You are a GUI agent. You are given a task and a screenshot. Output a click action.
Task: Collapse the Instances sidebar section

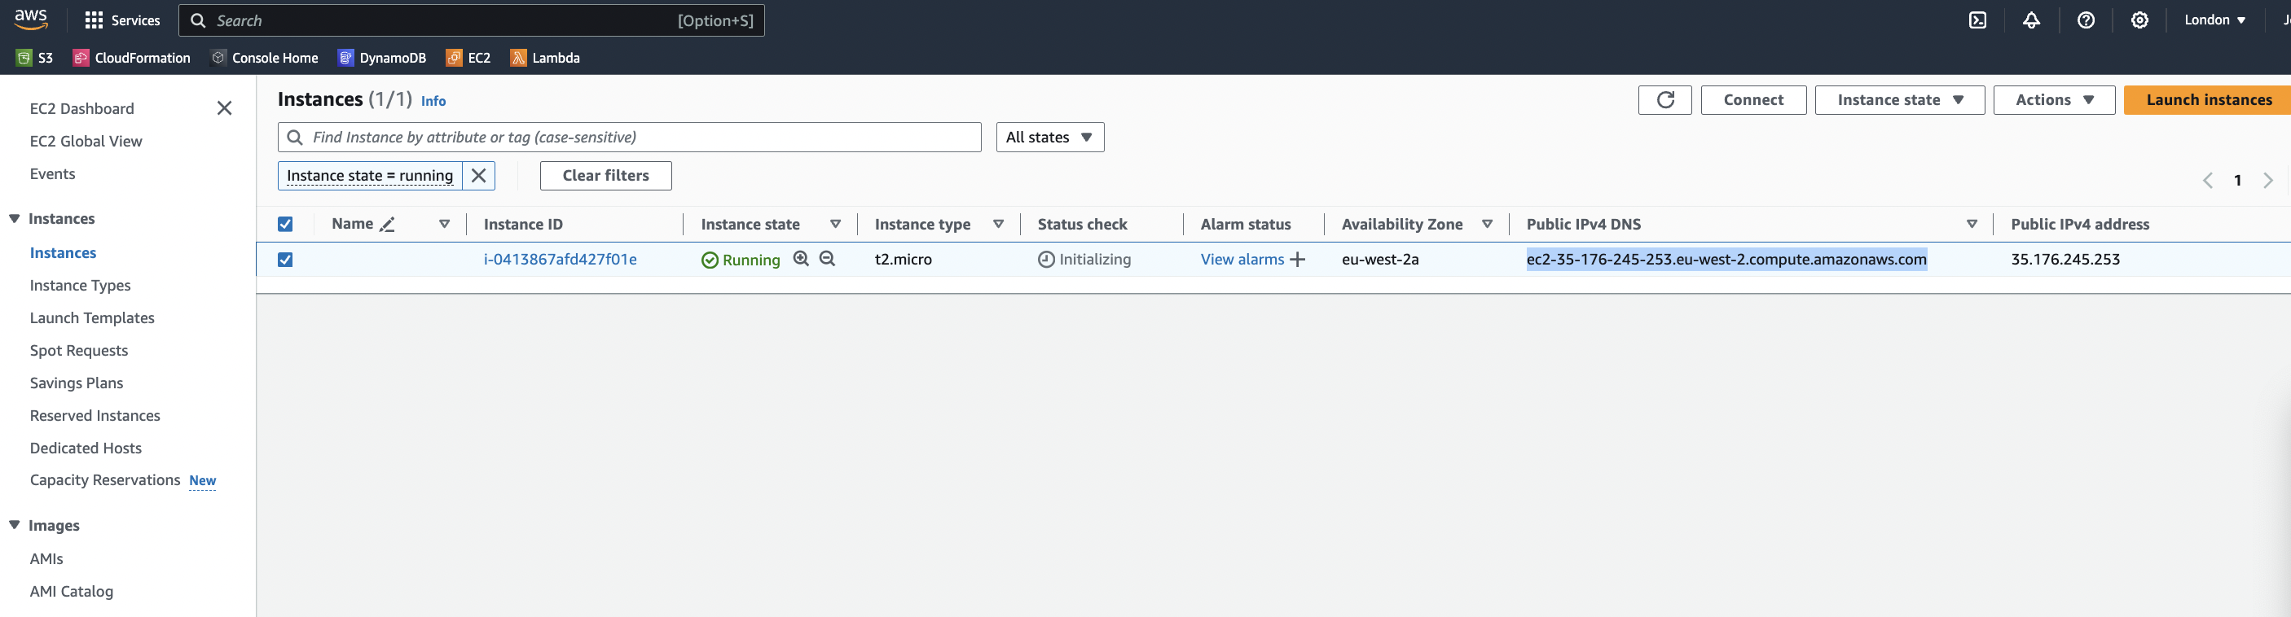[14, 219]
